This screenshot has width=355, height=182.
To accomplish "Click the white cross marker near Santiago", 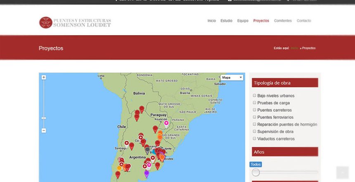I will click(x=126, y=143).
